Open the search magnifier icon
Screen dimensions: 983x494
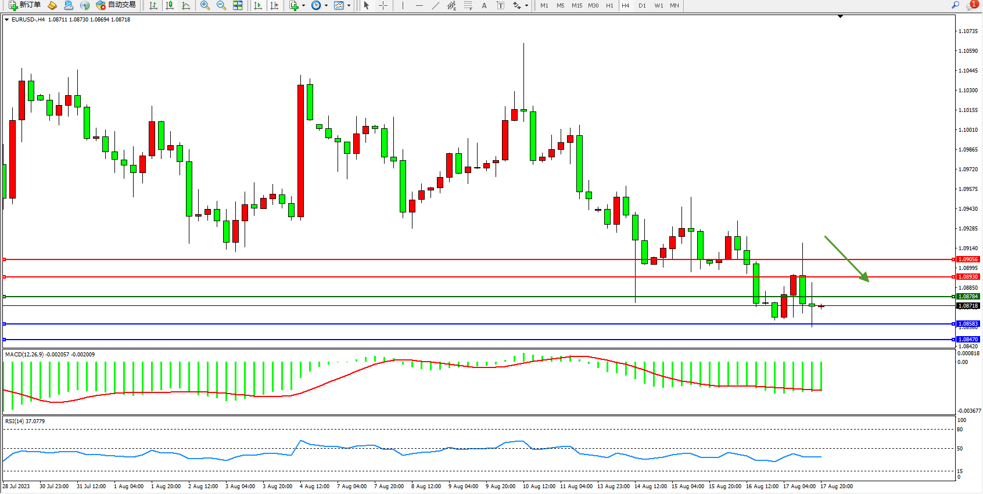point(955,5)
